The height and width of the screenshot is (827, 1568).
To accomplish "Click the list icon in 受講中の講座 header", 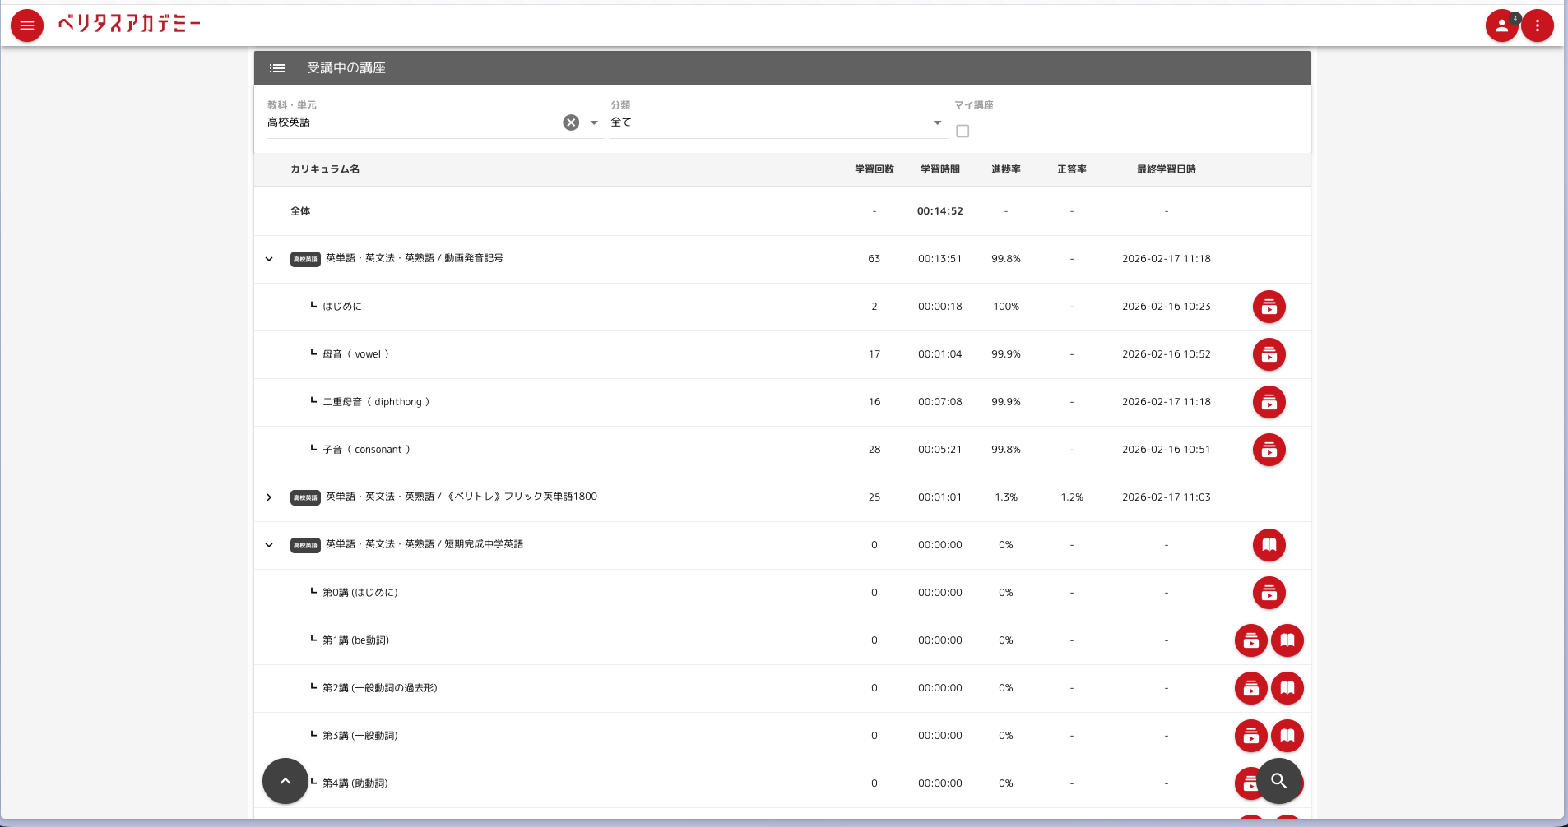I will (x=277, y=68).
